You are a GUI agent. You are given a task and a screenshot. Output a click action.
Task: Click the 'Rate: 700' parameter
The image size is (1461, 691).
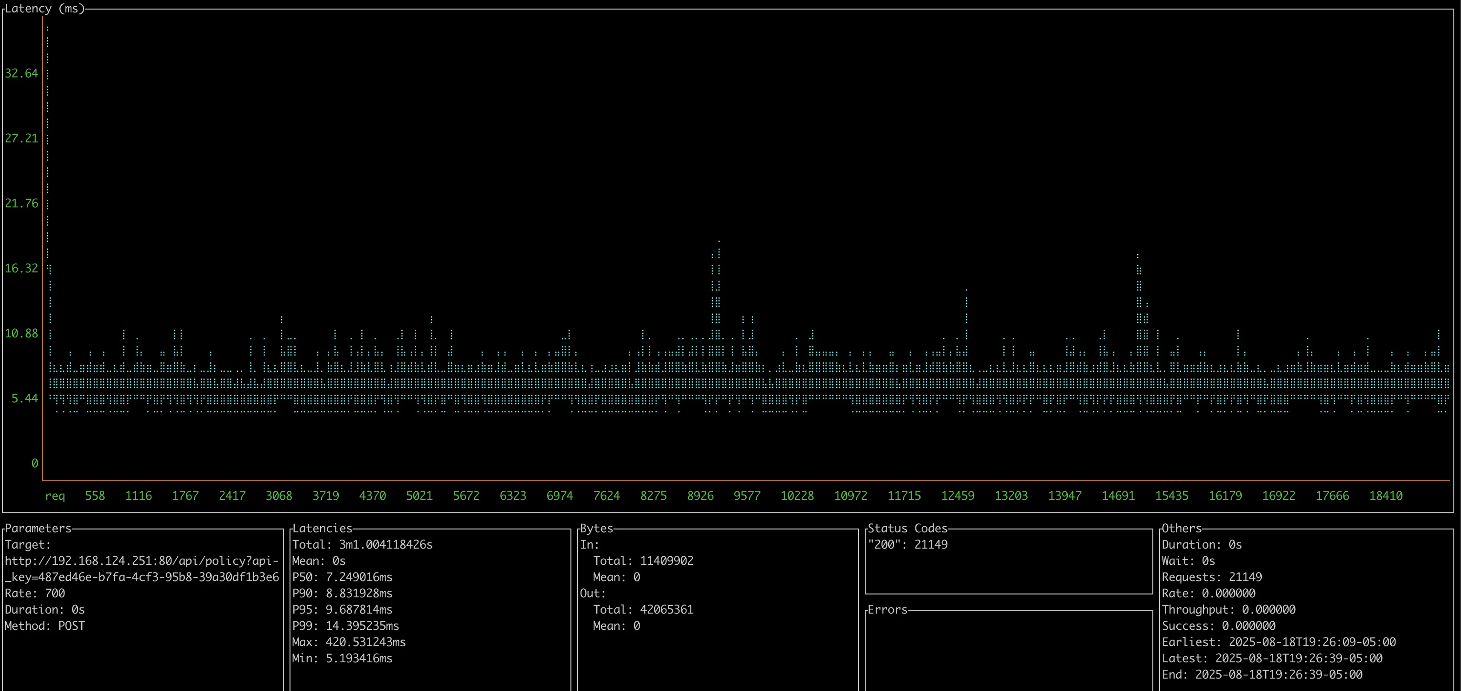35,594
